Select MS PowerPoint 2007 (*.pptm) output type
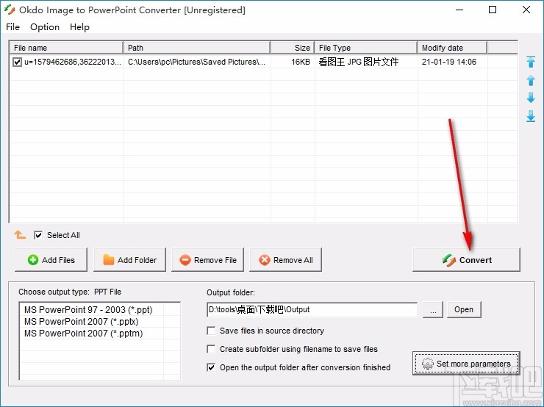Image resolution: width=544 pixels, height=407 pixels. (x=83, y=333)
